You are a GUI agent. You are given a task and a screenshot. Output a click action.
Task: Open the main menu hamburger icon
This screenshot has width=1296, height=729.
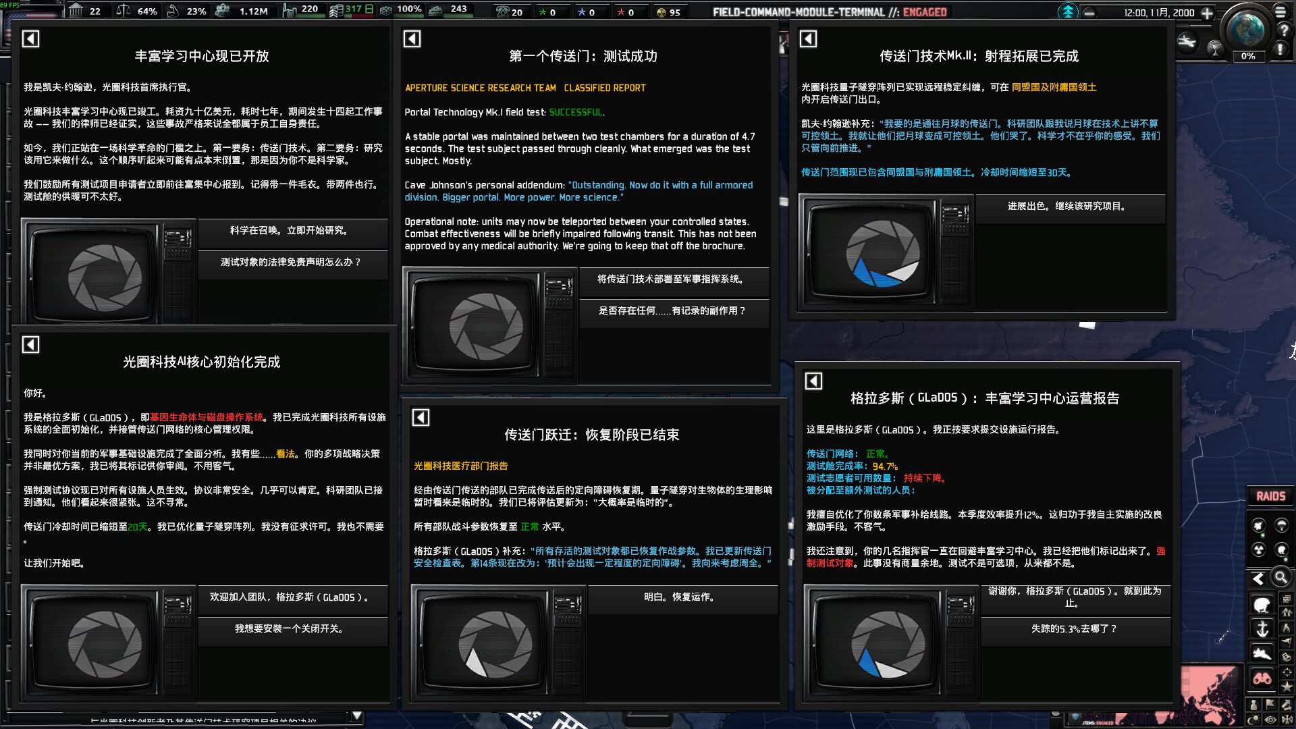(x=1280, y=11)
